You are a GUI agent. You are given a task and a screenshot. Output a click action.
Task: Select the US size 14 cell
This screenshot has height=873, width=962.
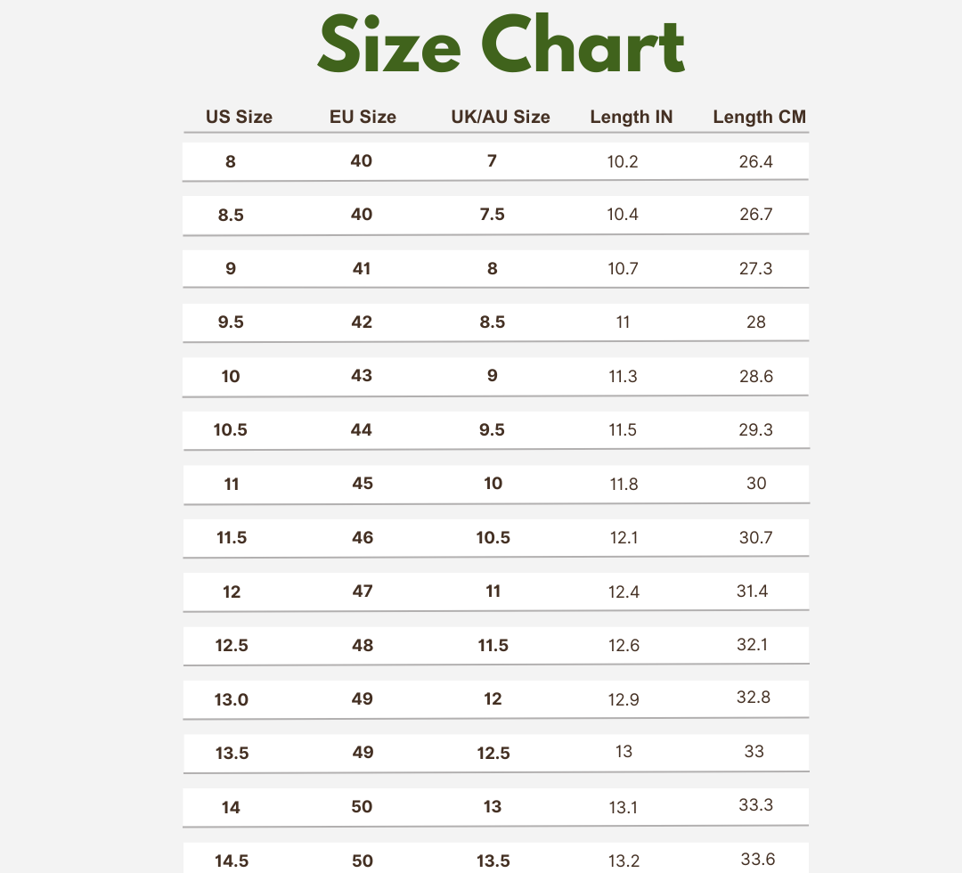(x=231, y=807)
